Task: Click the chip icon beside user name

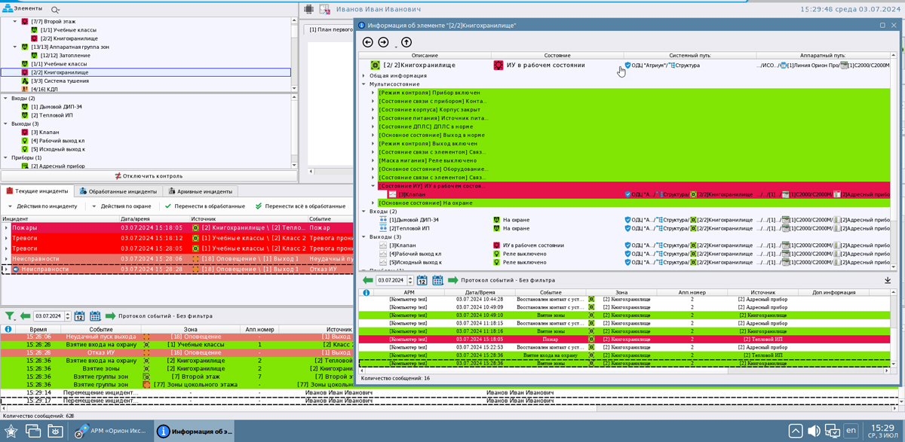Action: click(x=309, y=9)
